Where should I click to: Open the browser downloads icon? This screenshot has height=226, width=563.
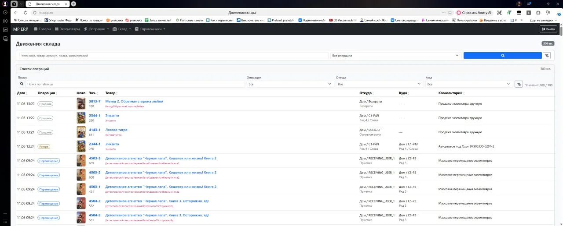558,13
